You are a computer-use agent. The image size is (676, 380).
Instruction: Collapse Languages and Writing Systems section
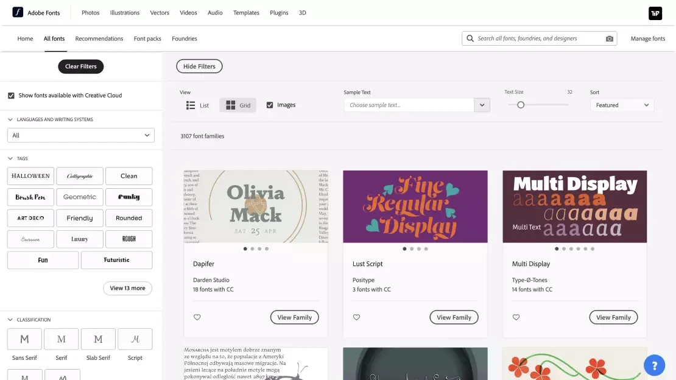click(10, 119)
